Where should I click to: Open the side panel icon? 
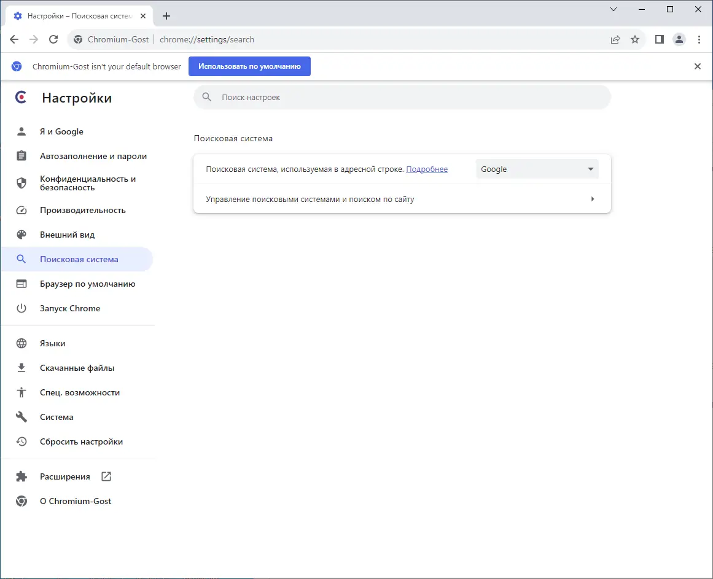click(x=660, y=39)
